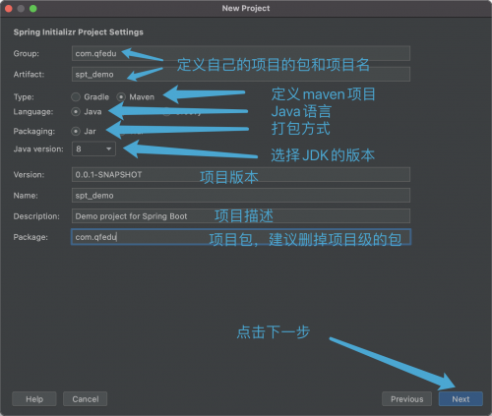The height and width of the screenshot is (416, 492).
Task: Click the Group input field
Action: coord(241,53)
